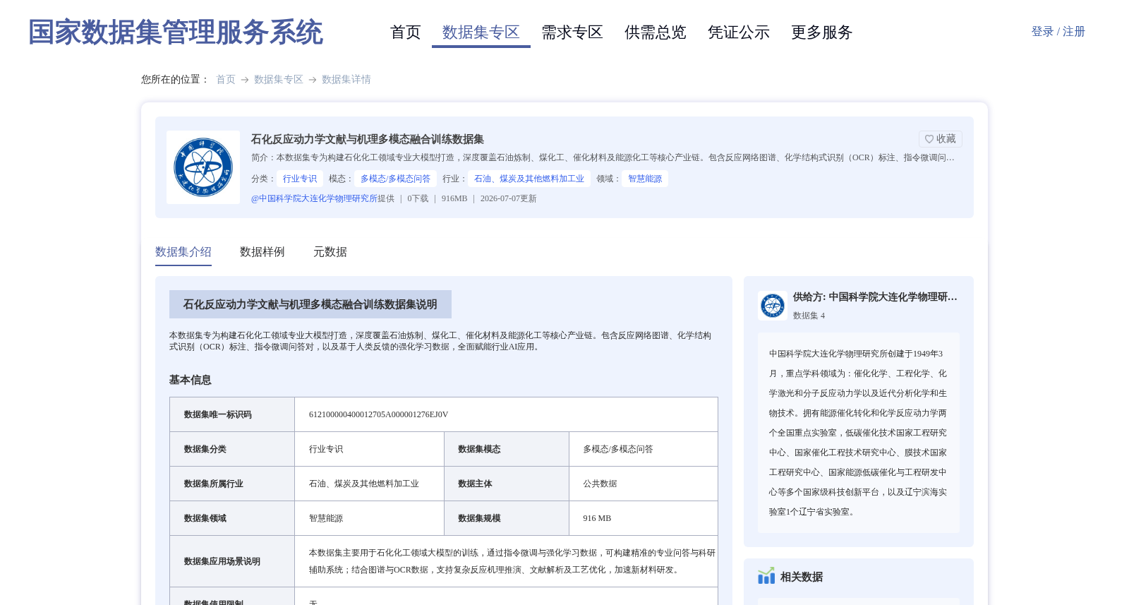Screen dimensions: 1129x605
Task: Click the 供给方 supplier name heading
Action: pyautogui.click(x=875, y=297)
